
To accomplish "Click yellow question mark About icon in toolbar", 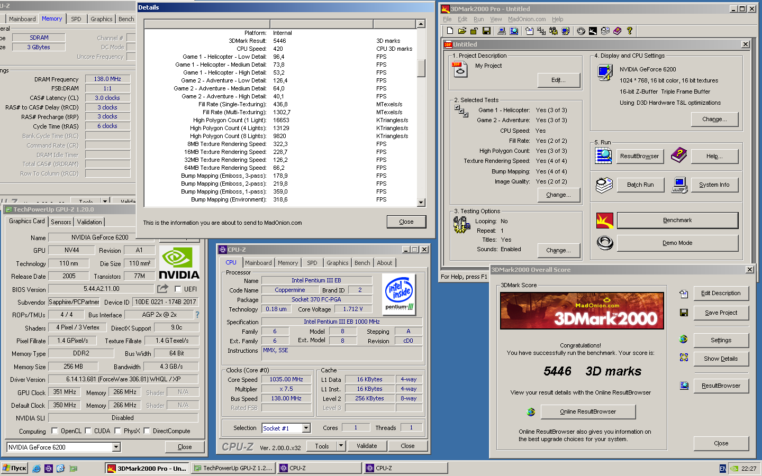I will [x=630, y=31].
